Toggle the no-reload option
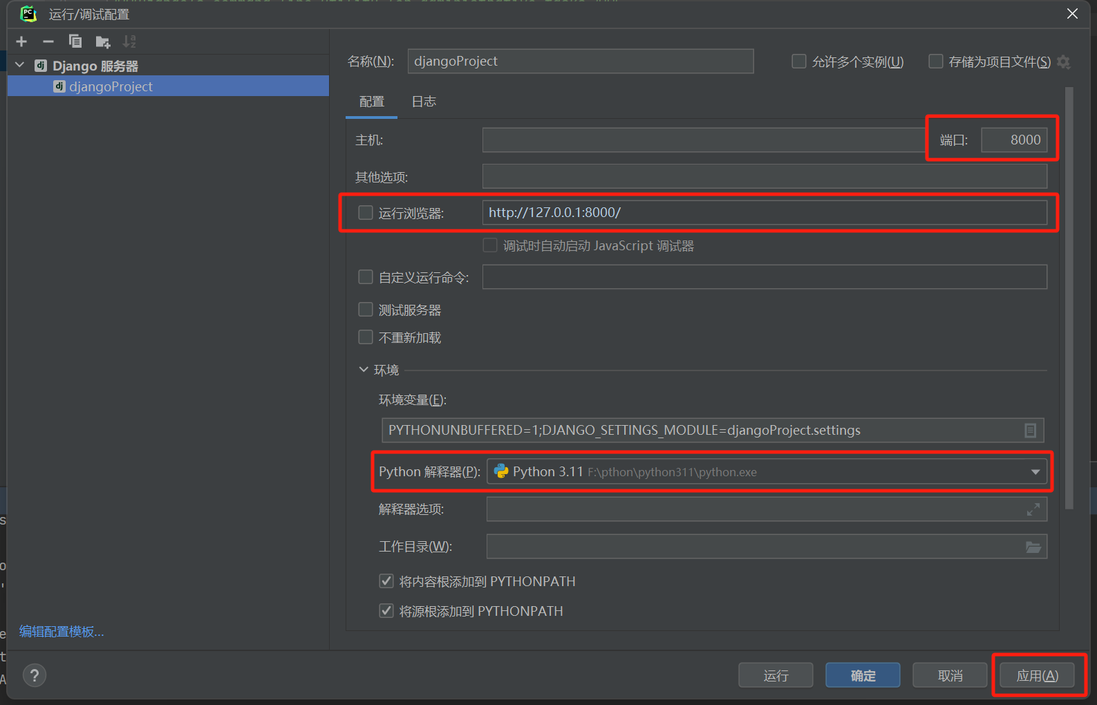The height and width of the screenshot is (705, 1097). tap(366, 337)
